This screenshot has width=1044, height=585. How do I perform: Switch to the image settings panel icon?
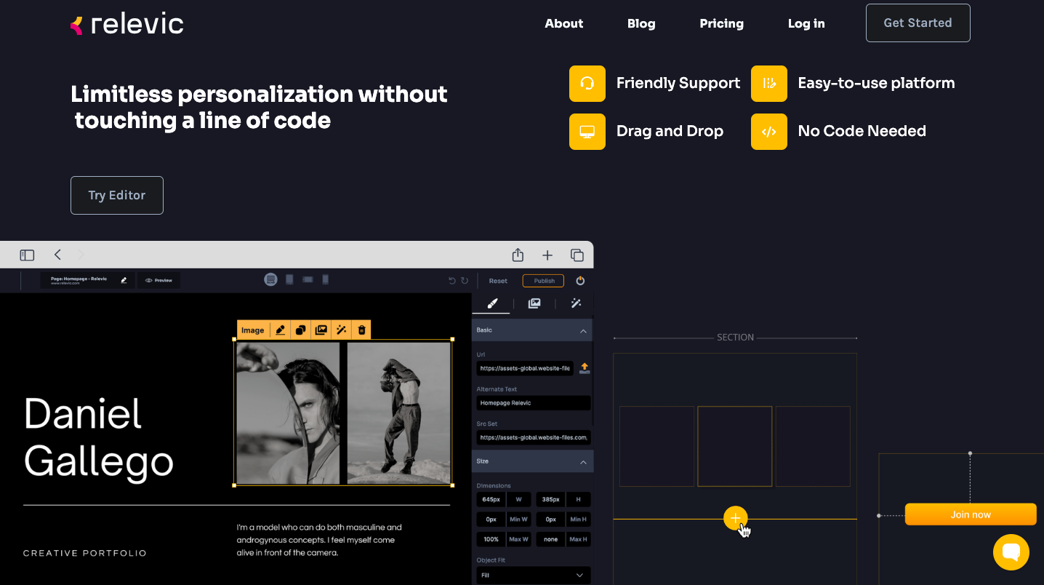tap(534, 303)
